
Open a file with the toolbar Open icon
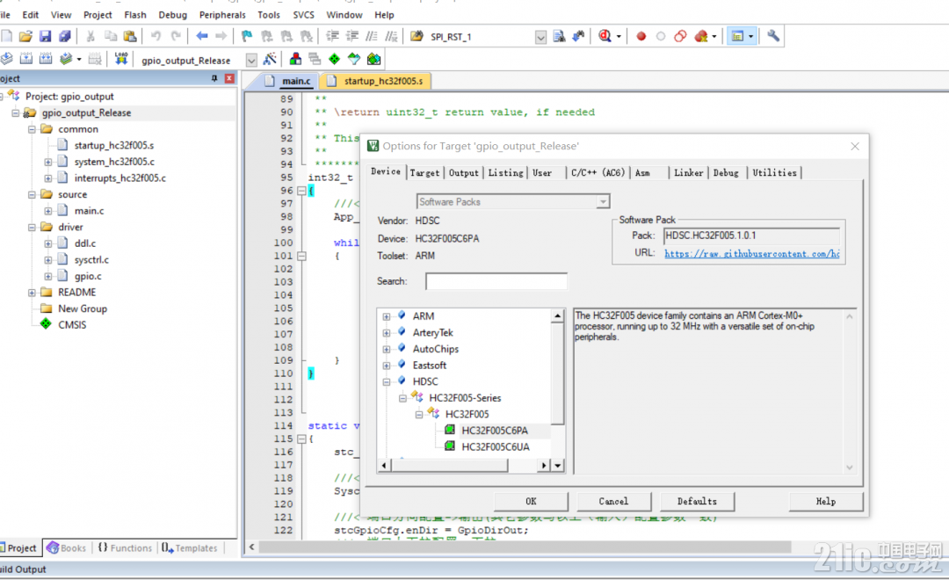[x=25, y=36]
